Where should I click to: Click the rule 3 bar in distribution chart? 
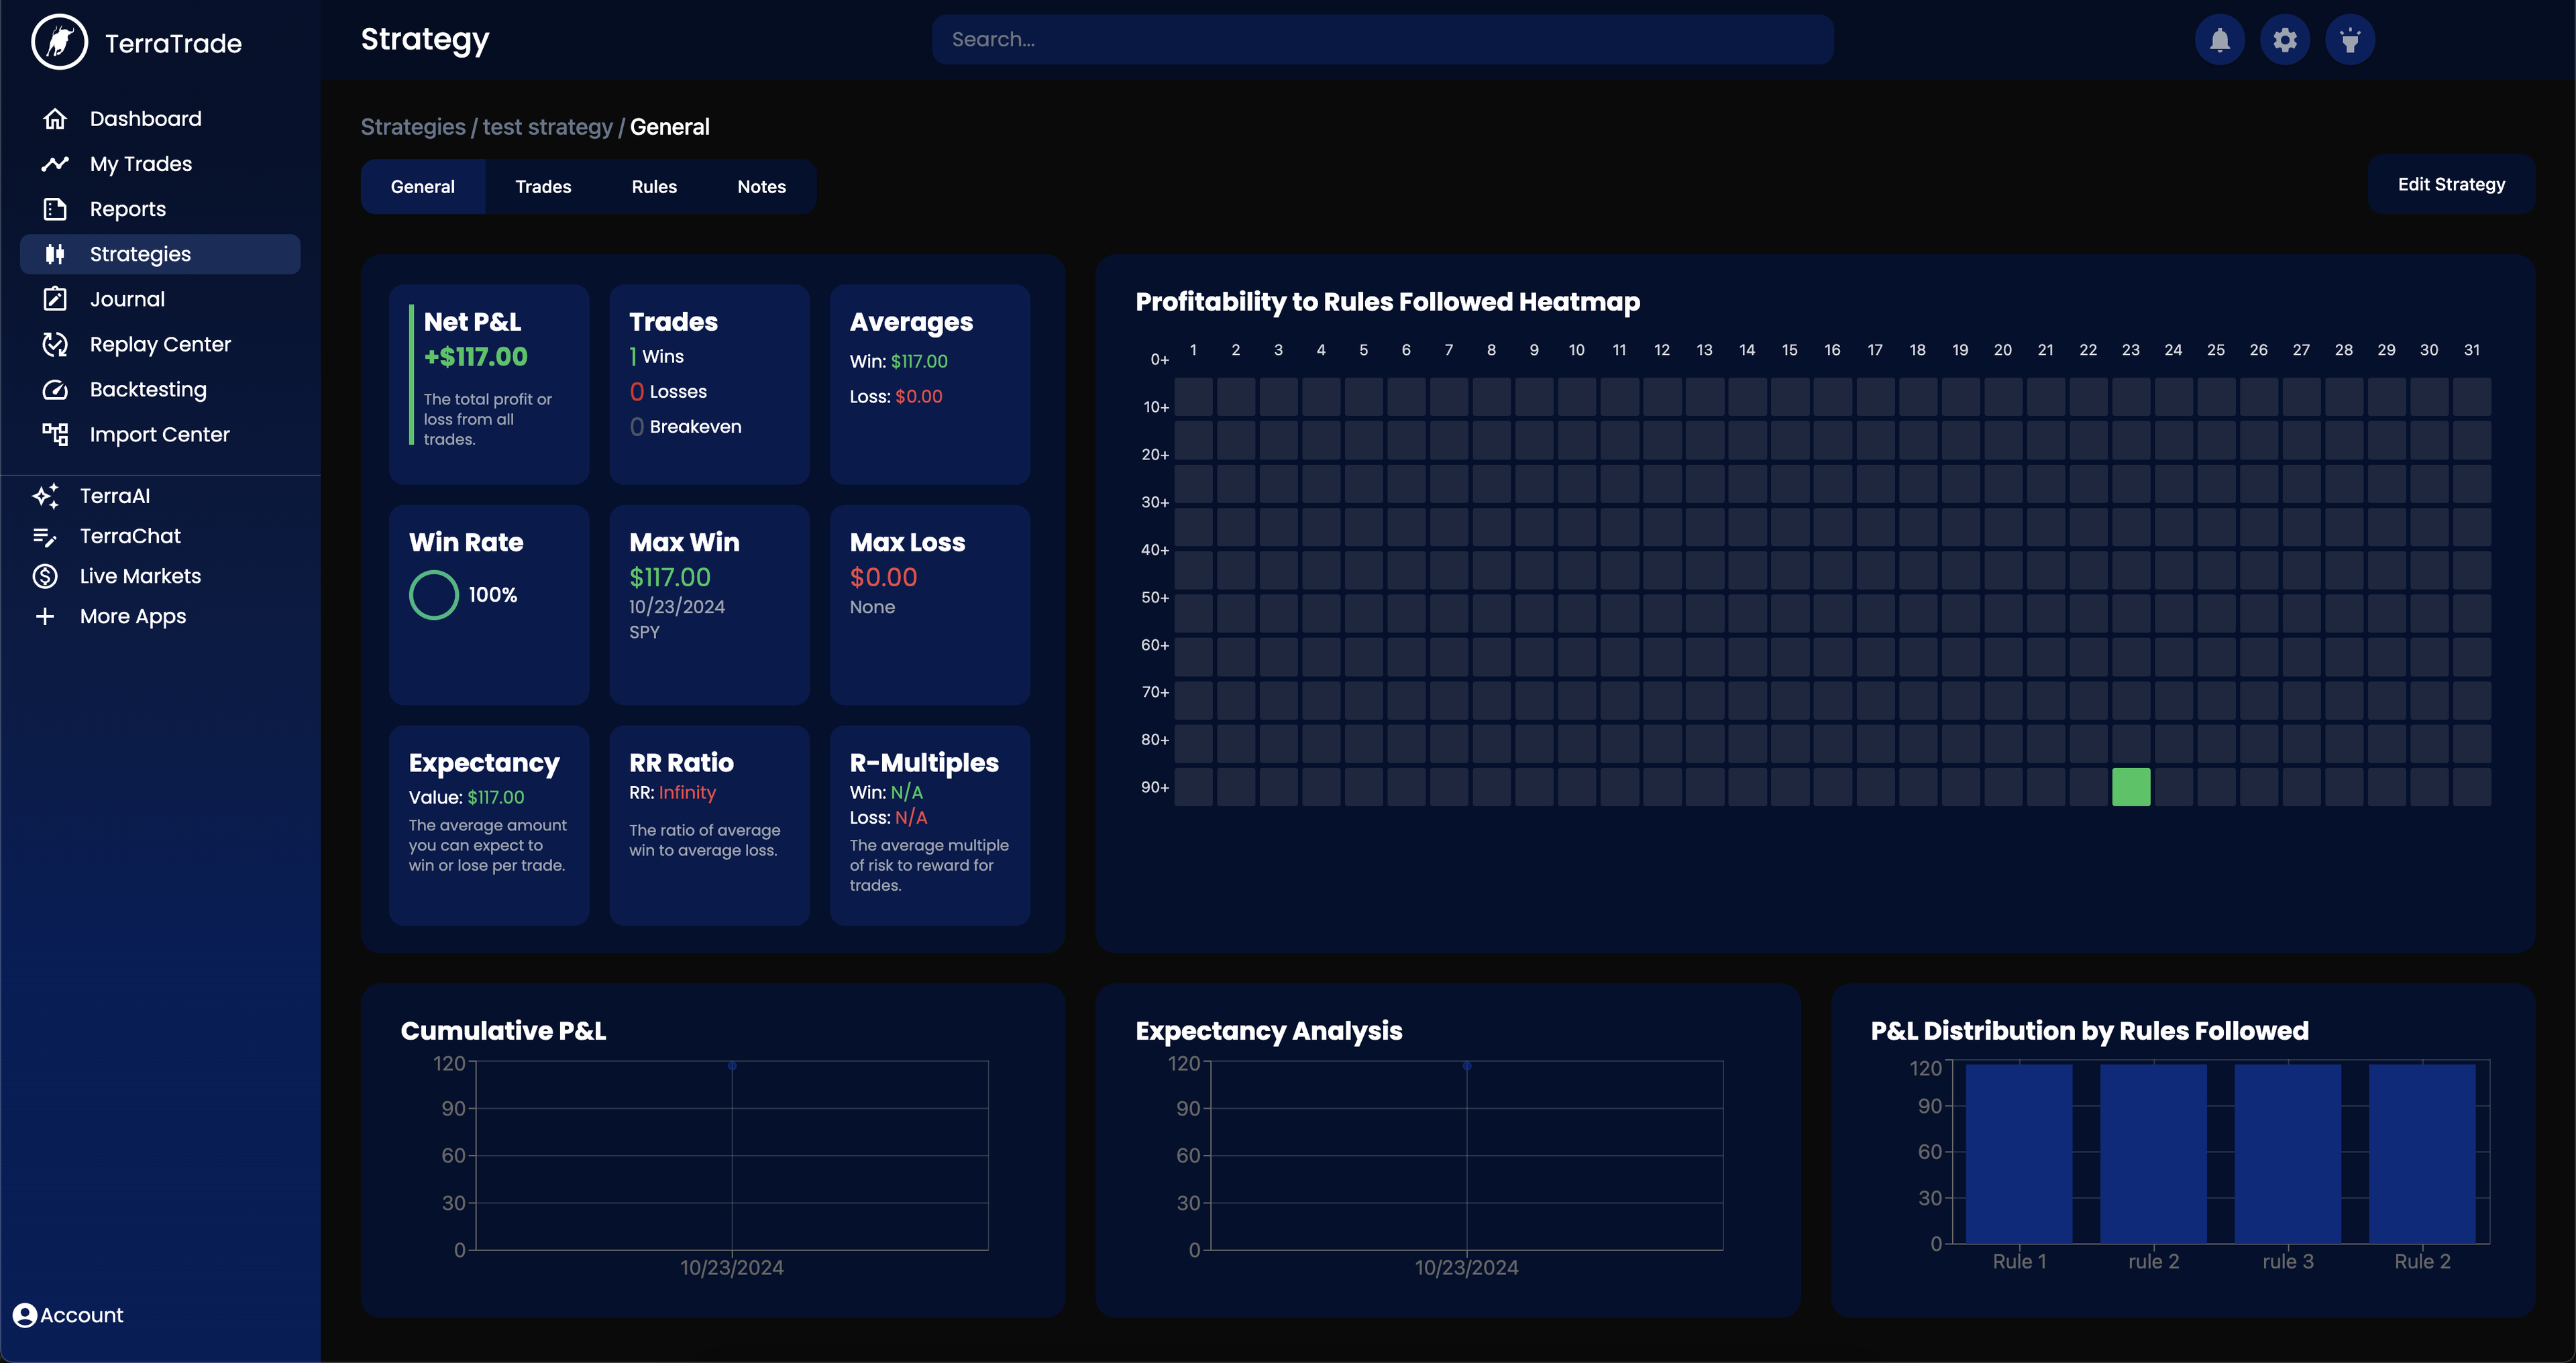(2288, 1153)
